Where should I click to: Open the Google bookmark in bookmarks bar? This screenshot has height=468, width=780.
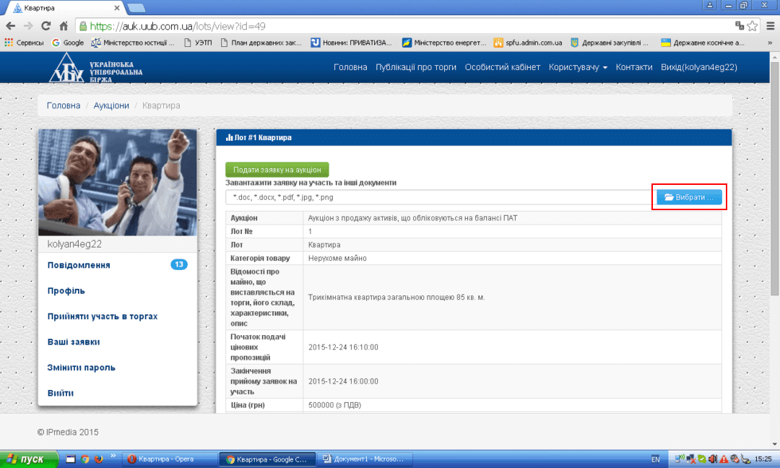click(x=67, y=43)
